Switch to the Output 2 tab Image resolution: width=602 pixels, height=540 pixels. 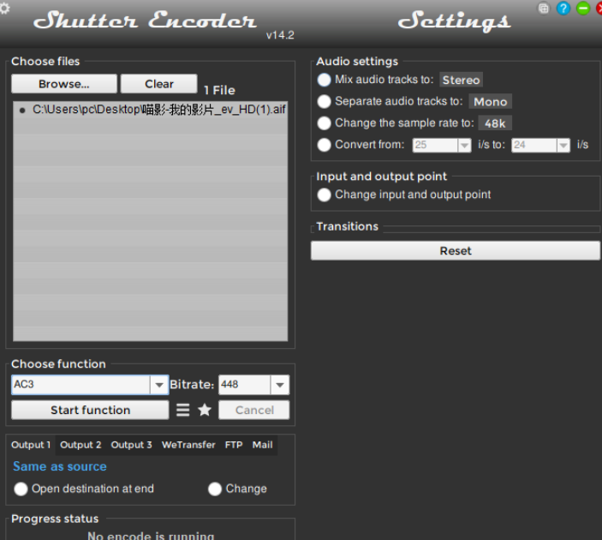[x=80, y=445]
